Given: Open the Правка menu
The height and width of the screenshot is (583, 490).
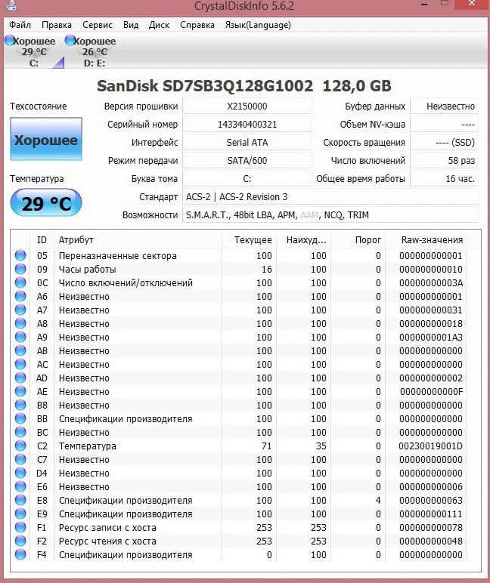Looking at the screenshot, I should [x=57, y=25].
